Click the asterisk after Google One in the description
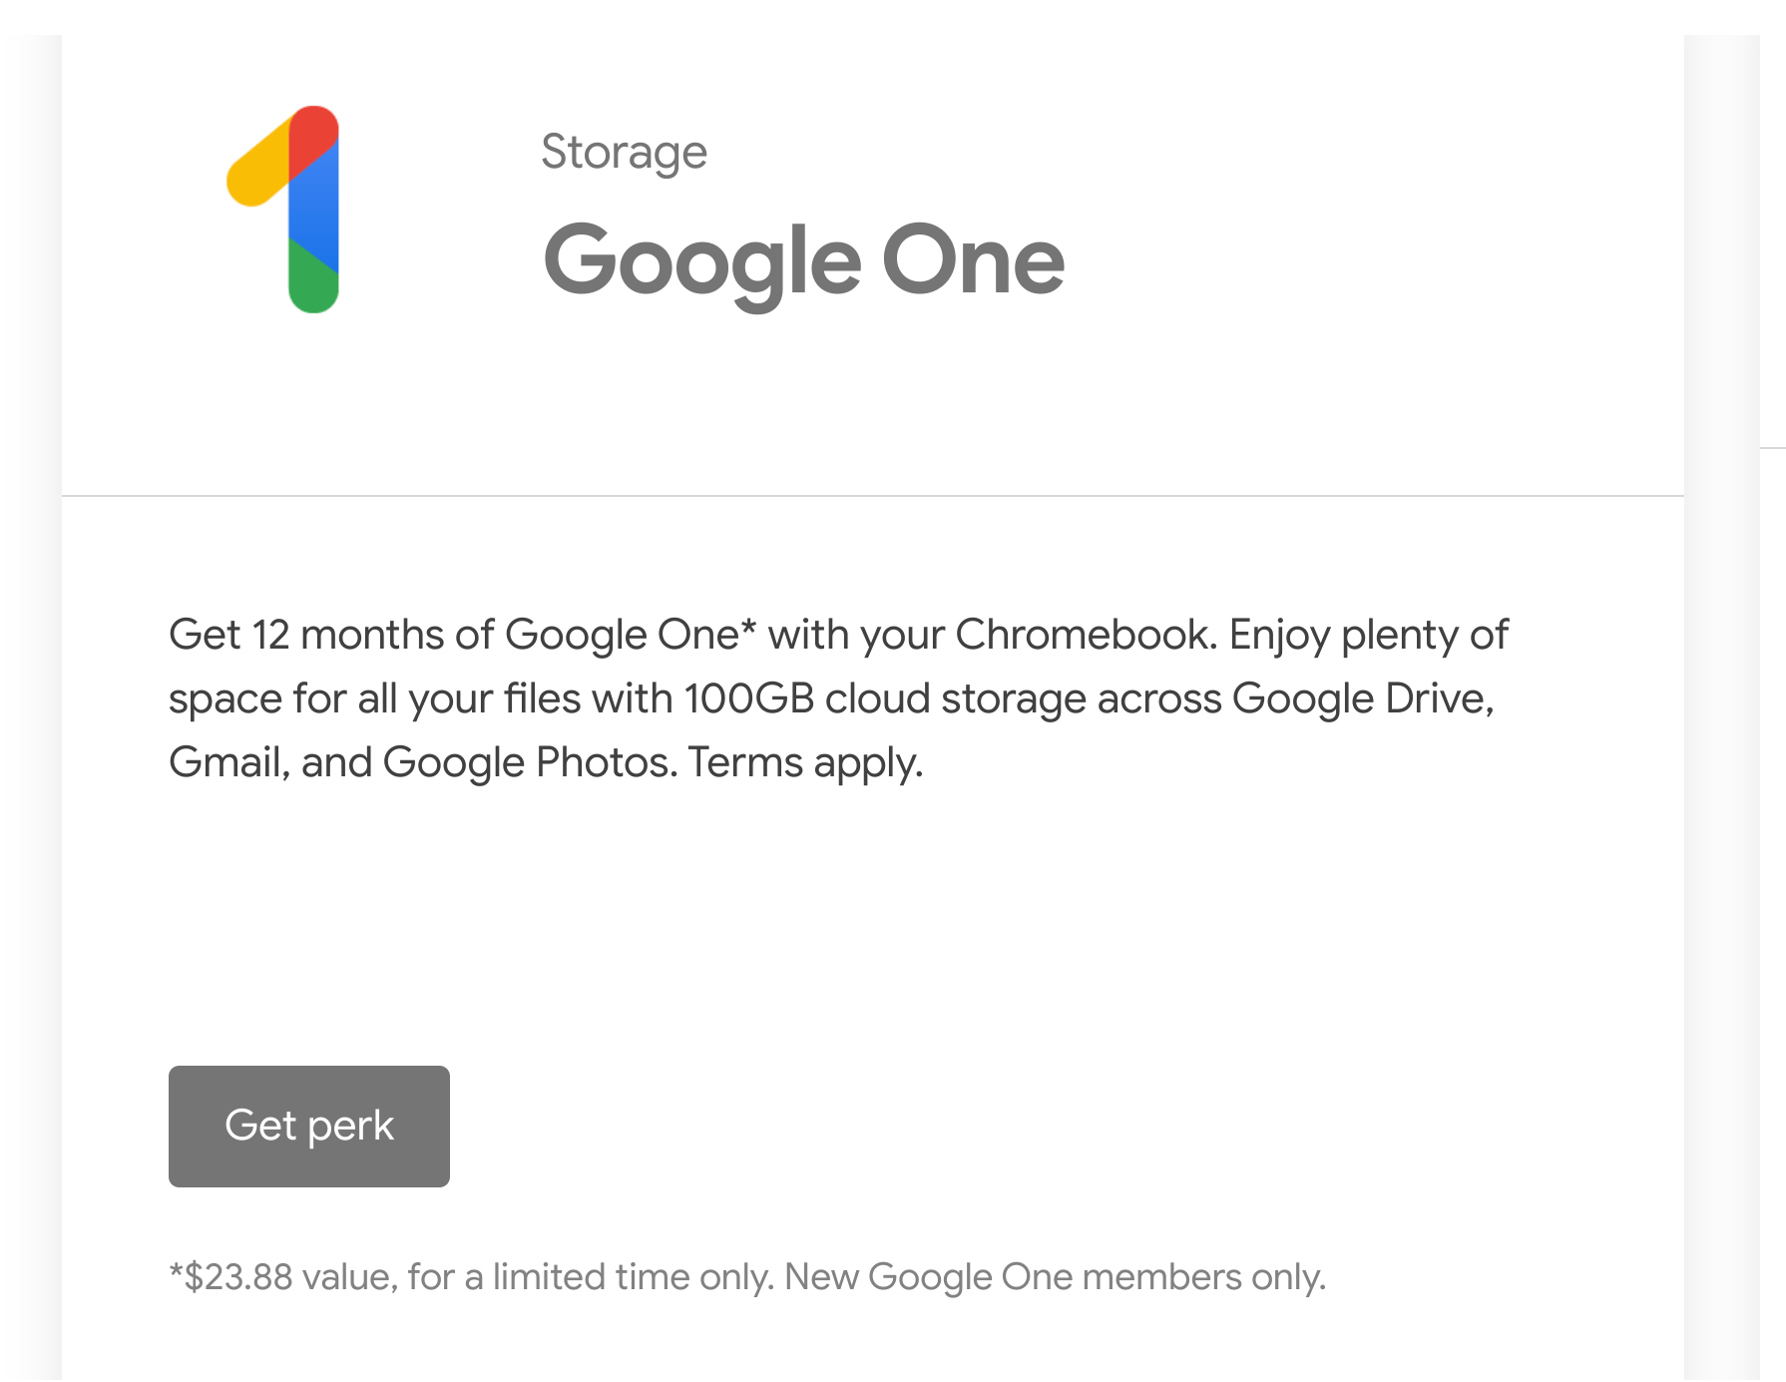This screenshot has height=1382, width=1786. point(748,629)
